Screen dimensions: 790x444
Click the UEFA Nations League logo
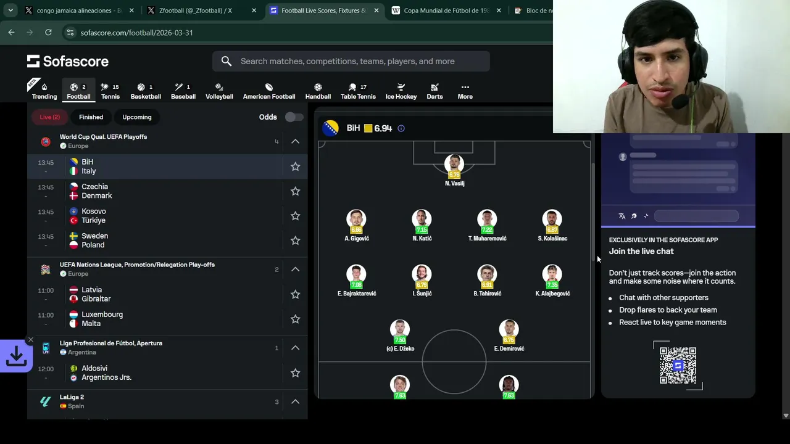pyautogui.click(x=46, y=269)
